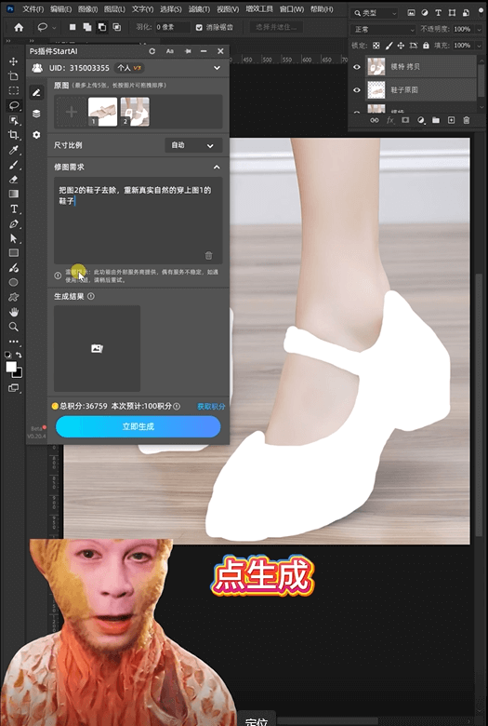Image resolution: width=488 pixels, height=726 pixels.
Task: Click the trash icon in the prompt box
Action: click(208, 255)
